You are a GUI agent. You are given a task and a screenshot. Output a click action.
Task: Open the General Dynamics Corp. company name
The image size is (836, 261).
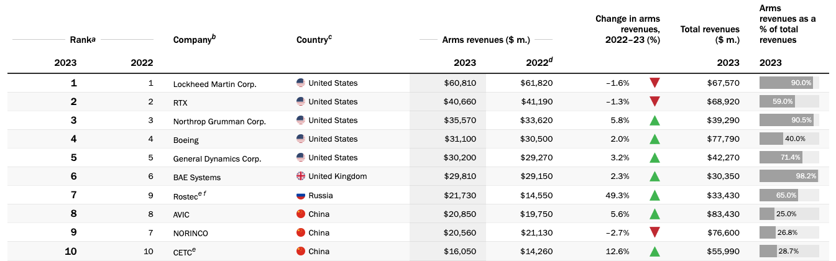pyautogui.click(x=217, y=158)
